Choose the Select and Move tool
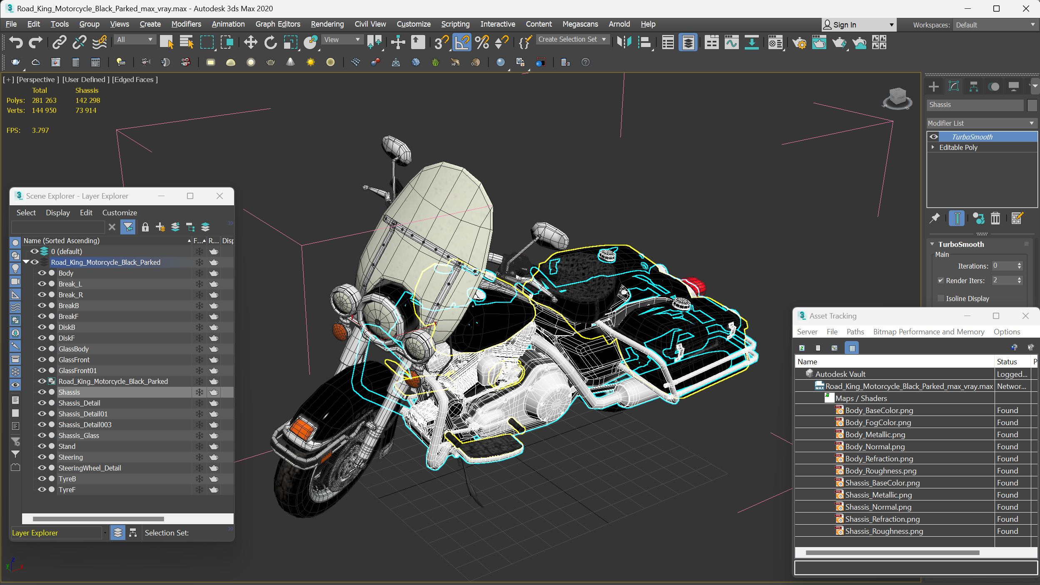This screenshot has width=1040, height=585. coord(250,42)
